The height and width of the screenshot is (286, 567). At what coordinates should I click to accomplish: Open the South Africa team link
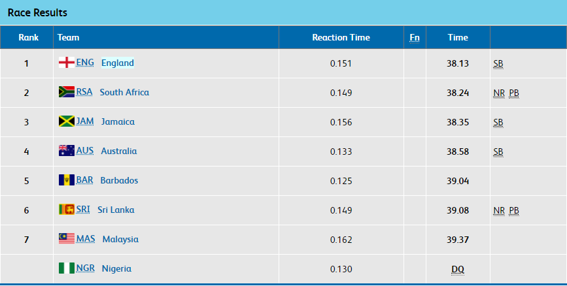pyautogui.click(x=124, y=92)
